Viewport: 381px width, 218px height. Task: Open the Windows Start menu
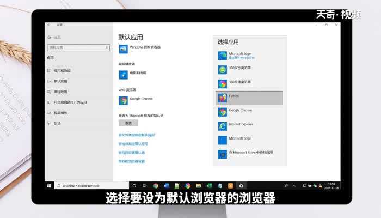pos(49,186)
